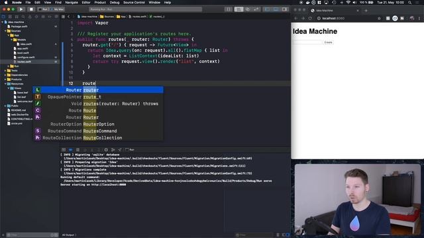
Task: Run the project with the Play button
Action: tap(21, 9)
